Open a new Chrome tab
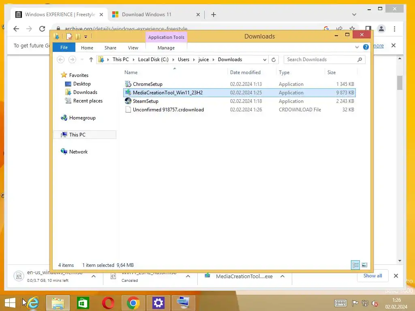This screenshot has width=415, height=311. pos(214,15)
